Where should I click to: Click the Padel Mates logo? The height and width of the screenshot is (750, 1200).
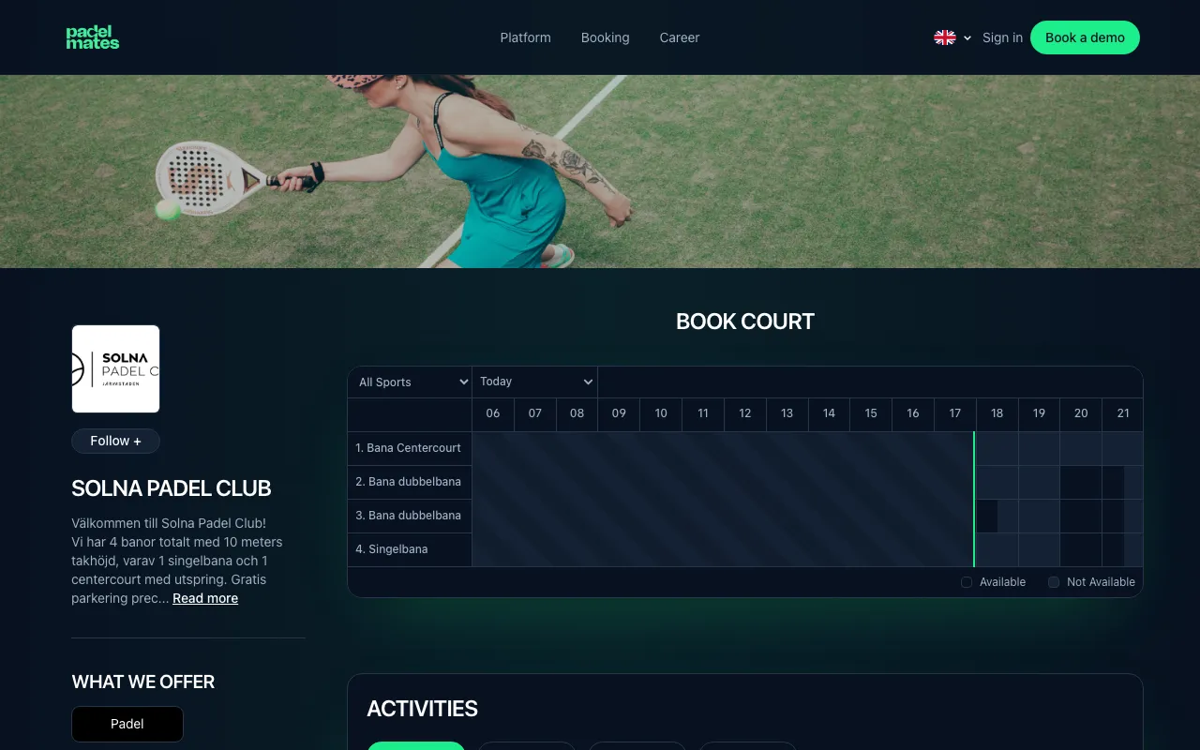point(93,37)
